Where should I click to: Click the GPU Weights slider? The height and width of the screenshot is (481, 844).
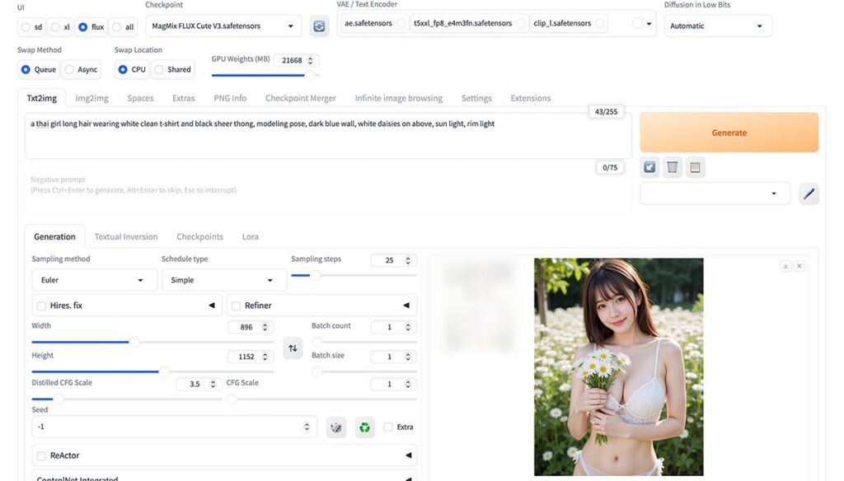(265, 75)
